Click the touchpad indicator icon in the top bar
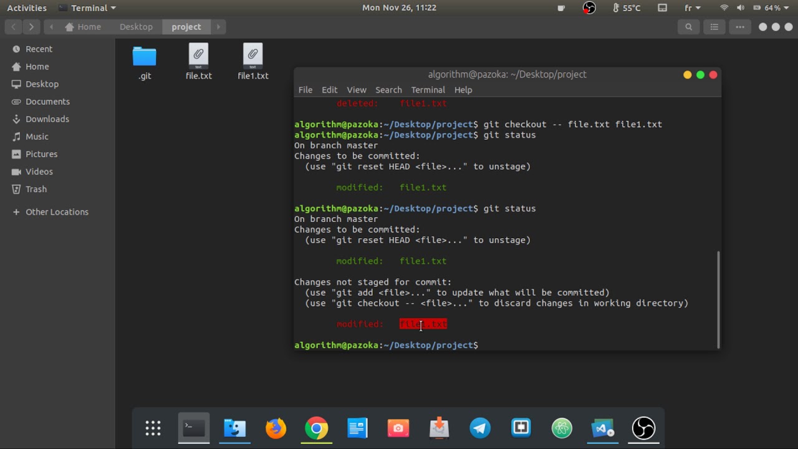The image size is (798, 449). pos(663,8)
